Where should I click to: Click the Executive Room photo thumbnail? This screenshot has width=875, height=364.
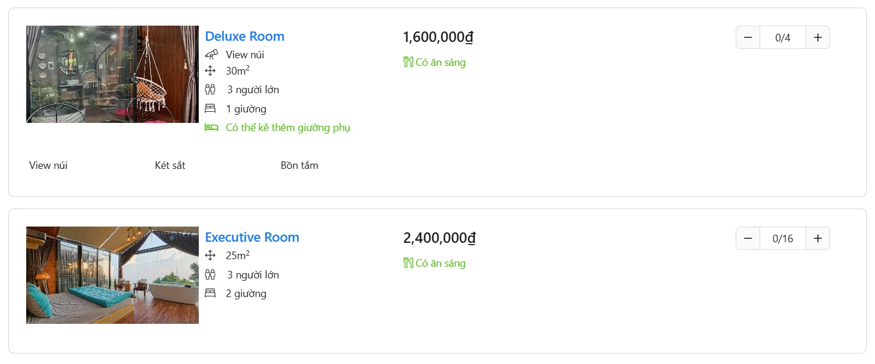click(113, 275)
